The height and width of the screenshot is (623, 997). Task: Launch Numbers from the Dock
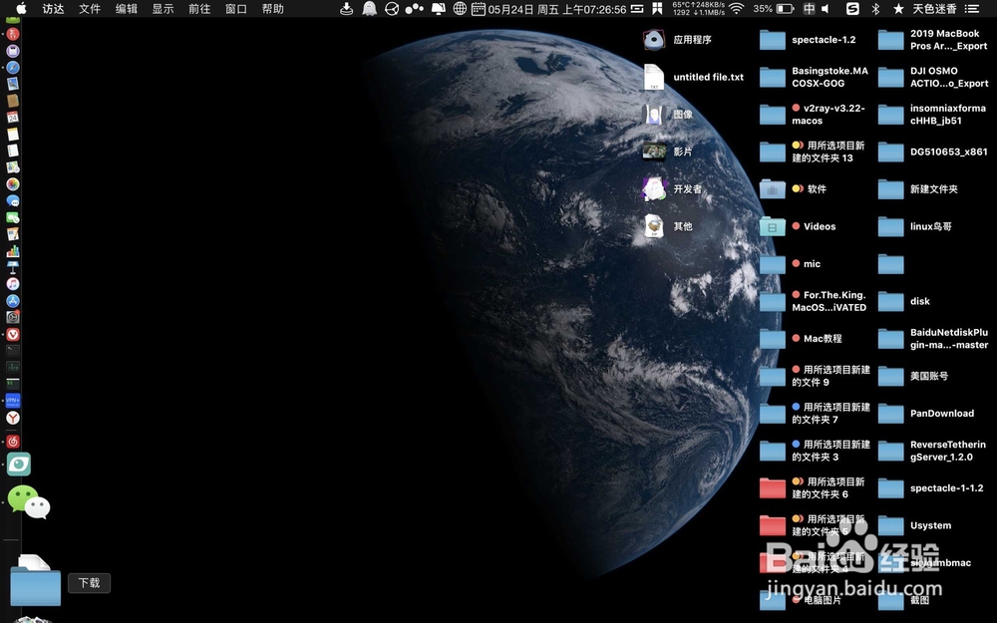coord(13,250)
